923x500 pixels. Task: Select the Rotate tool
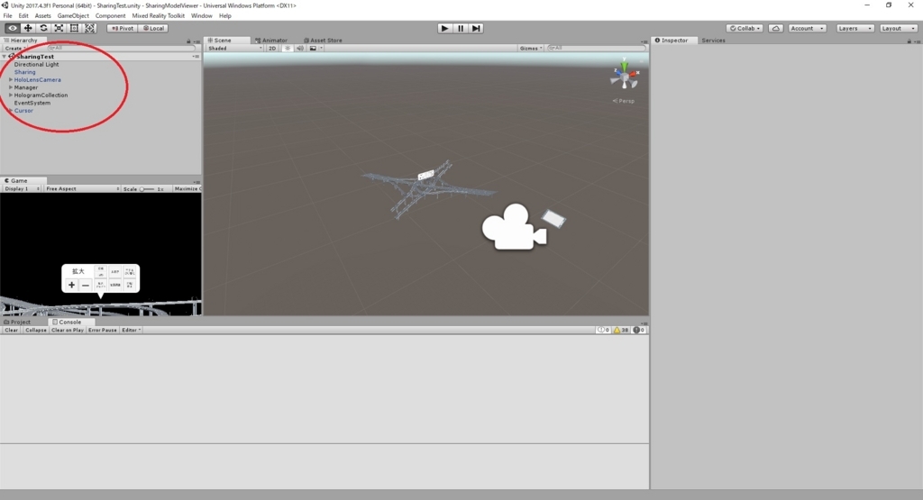43,28
